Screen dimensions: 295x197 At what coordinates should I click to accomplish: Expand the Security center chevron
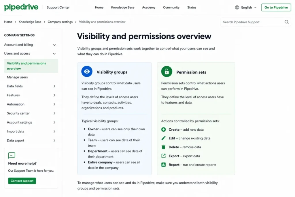54,113
